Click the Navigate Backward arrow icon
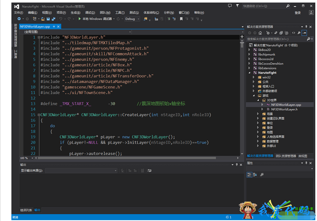317x221 pixels. 19,19
